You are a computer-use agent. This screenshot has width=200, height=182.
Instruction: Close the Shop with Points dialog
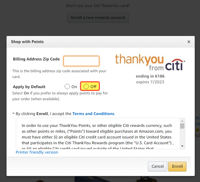[x=189, y=42]
